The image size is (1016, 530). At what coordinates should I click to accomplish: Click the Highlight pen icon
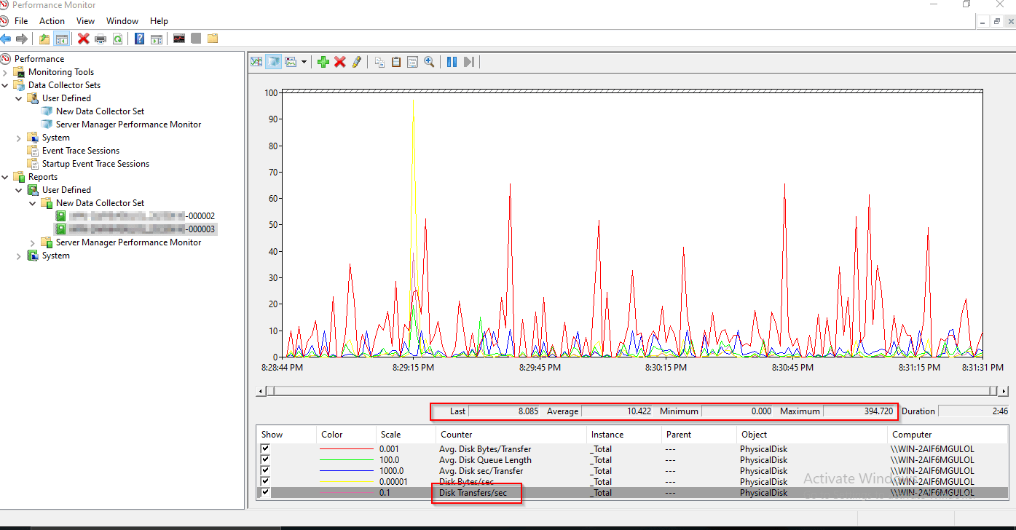tap(356, 62)
